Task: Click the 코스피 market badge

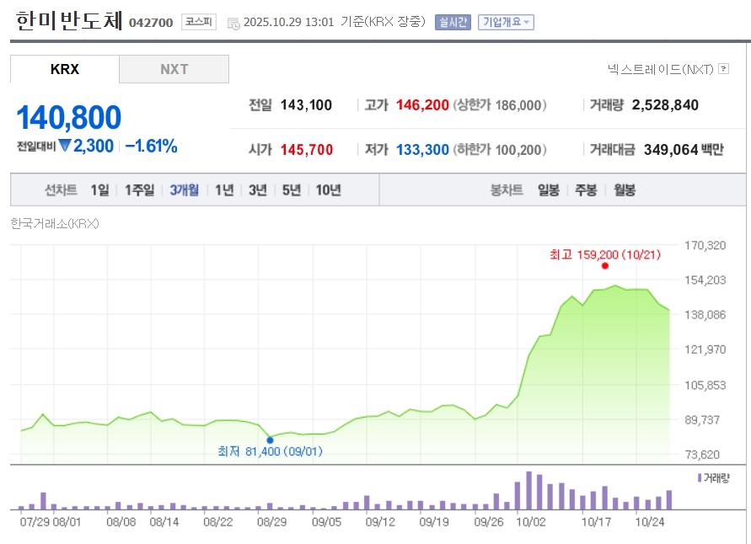Action: point(199,22)
